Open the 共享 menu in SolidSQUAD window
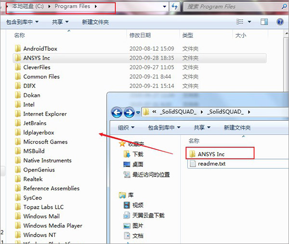Screen dimensions: 289x244 pos(202,128)
